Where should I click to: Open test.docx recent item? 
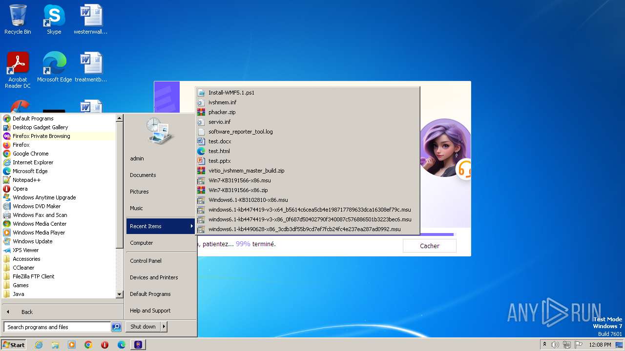pyautogui.click(x=308, y=141)
